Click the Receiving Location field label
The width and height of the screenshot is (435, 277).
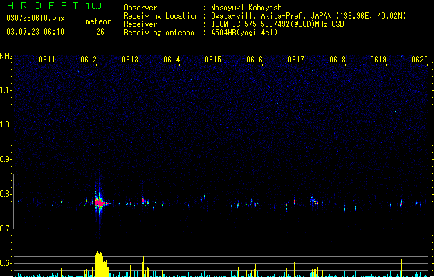(x=161, y=16)
